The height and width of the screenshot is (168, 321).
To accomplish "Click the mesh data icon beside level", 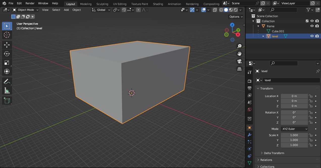I will [286, 36].
